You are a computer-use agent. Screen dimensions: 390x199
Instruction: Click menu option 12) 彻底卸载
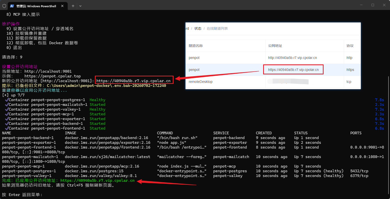tap(42, 43)
